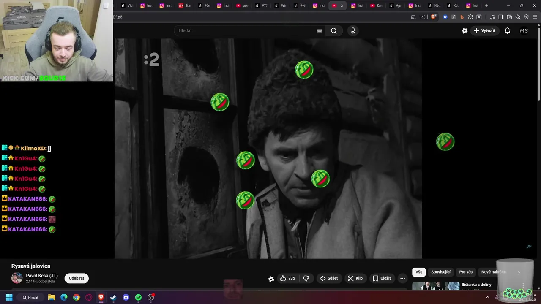Open the Brave playlist music note icon
The height and width of the screenshot is (304, 541).
(x=492, y=17)
